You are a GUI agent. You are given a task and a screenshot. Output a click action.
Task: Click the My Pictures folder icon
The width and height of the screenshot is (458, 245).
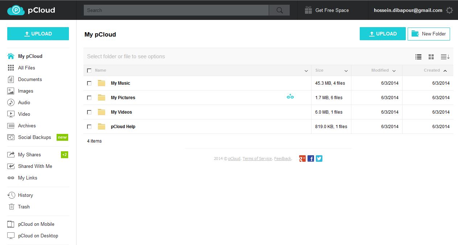pos(102,97)
